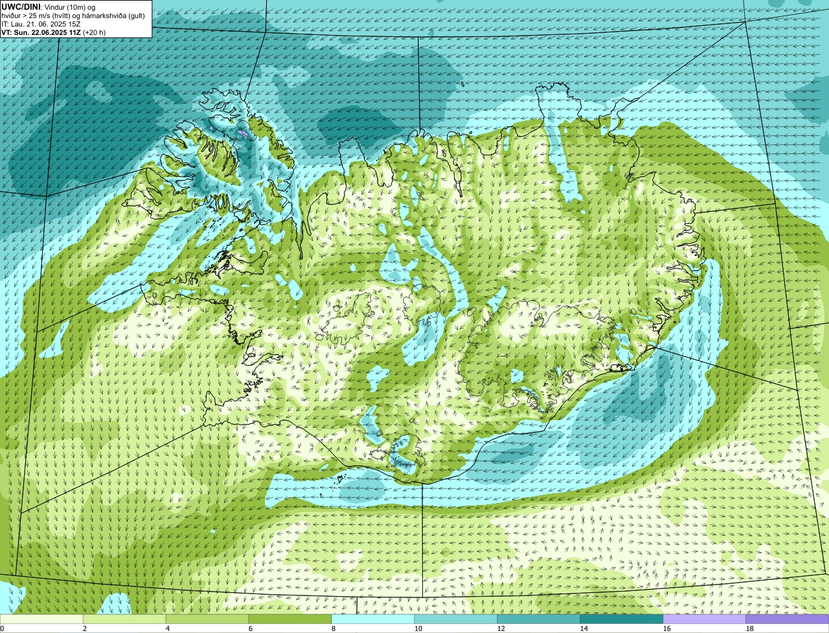Click the "UWC/DINI" title text

tap(21, 7)
